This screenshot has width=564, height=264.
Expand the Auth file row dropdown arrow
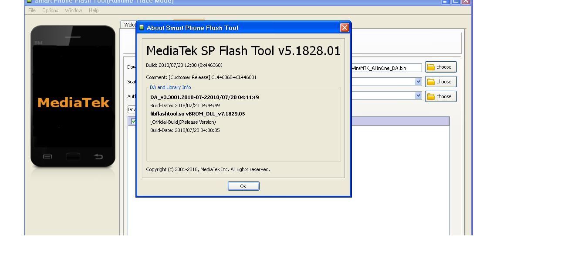tap(418, 96)
